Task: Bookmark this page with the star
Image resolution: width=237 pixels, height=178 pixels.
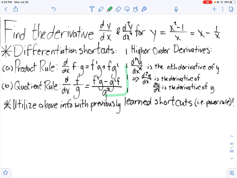Action: tap(5, 173)
